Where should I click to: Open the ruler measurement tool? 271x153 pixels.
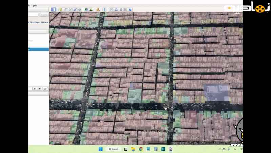(x=105, y=9)
